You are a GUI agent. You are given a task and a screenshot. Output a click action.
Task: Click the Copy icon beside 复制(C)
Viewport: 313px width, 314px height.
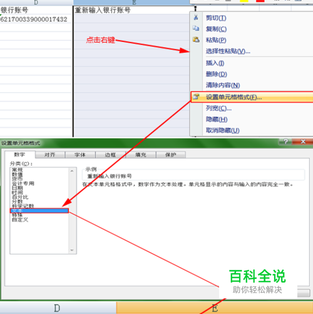pos(196,28)
